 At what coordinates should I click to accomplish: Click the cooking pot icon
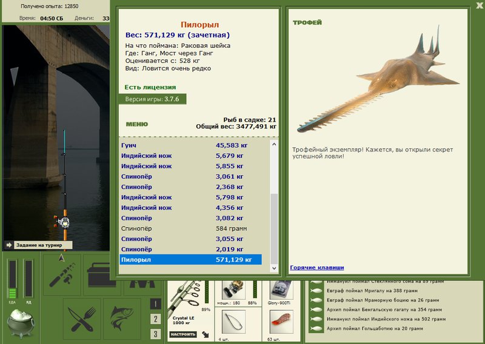(21, 324)
